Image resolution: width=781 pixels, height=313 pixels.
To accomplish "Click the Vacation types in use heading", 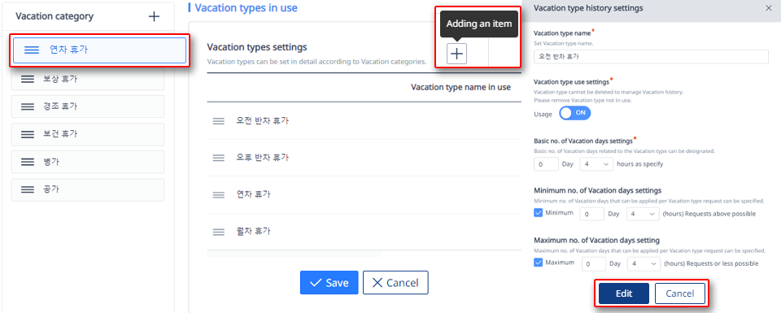I will [246, 8].
